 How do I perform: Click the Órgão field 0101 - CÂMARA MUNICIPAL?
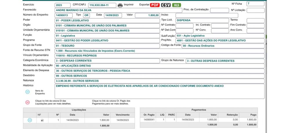[107, 26]
